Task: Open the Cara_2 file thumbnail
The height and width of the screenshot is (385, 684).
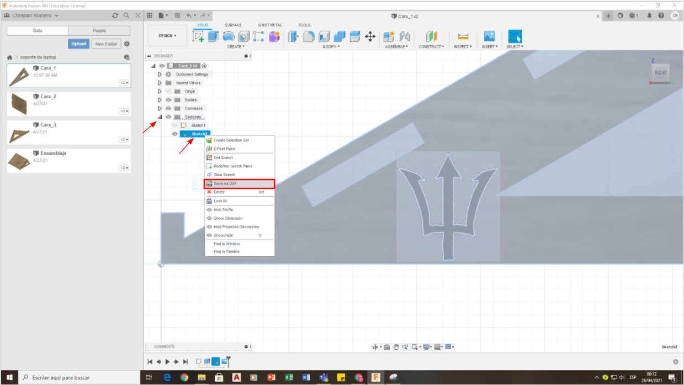Action: (19, 104)
